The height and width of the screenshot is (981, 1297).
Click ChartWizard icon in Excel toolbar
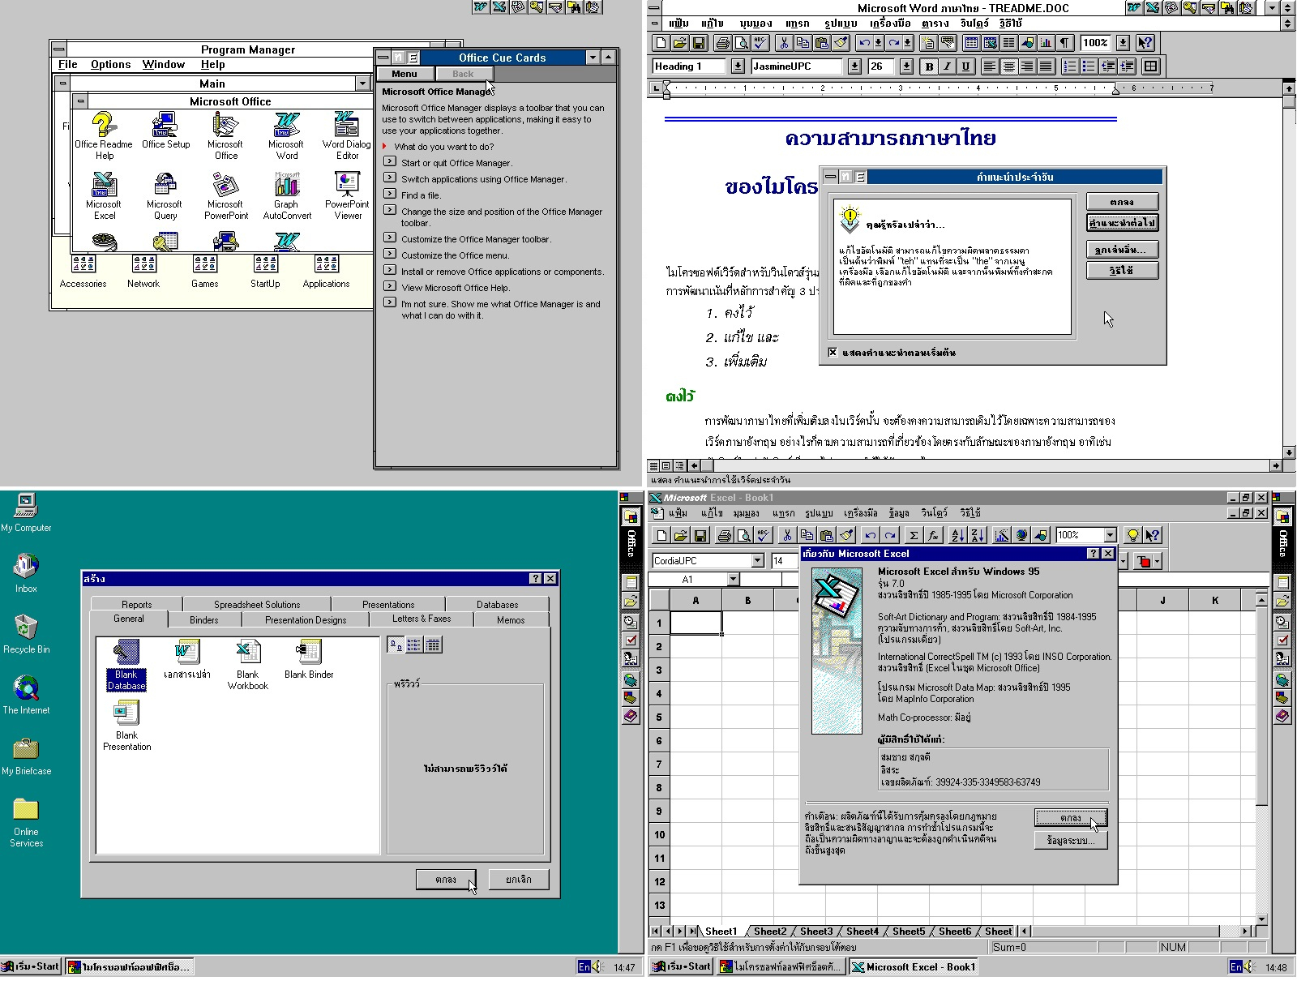[x=1002, y=535]
